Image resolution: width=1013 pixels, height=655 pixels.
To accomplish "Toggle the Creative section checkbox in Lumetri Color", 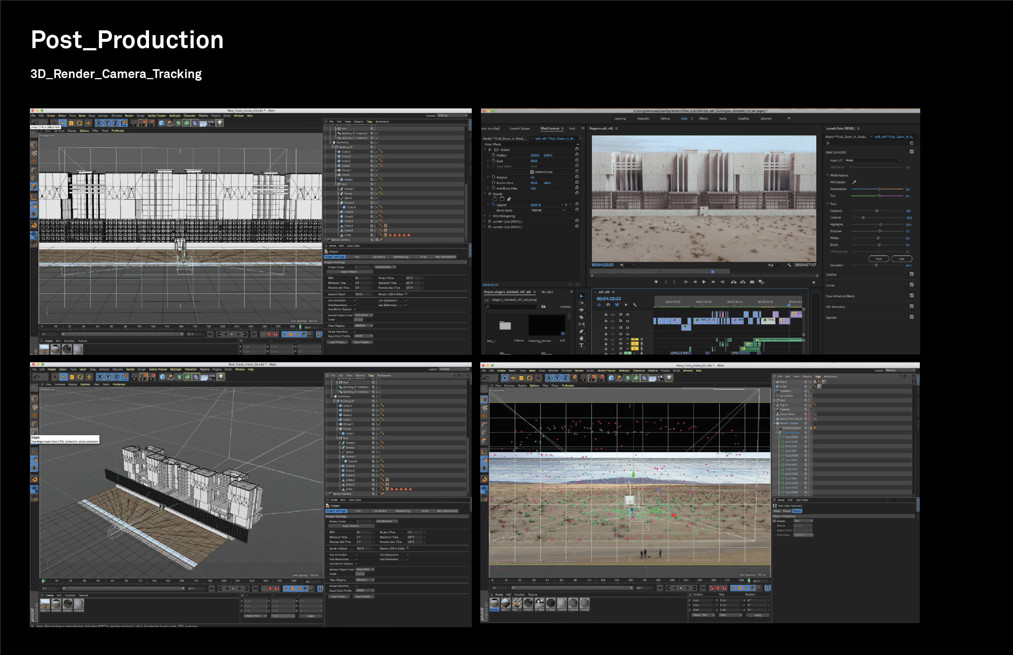I will coord(912,274).
